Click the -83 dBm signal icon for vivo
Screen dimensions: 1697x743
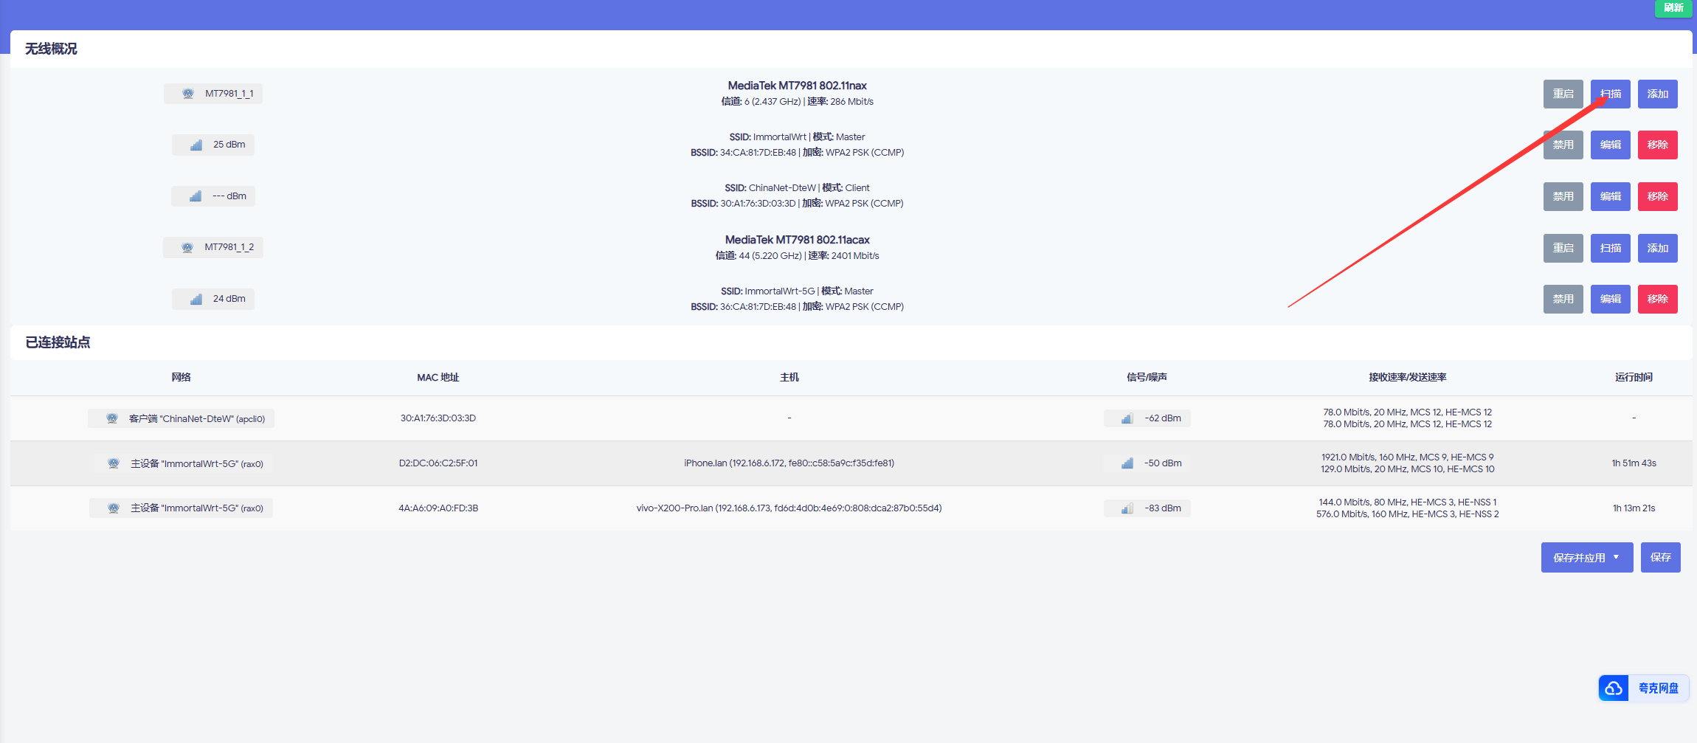pos(1127,508)
